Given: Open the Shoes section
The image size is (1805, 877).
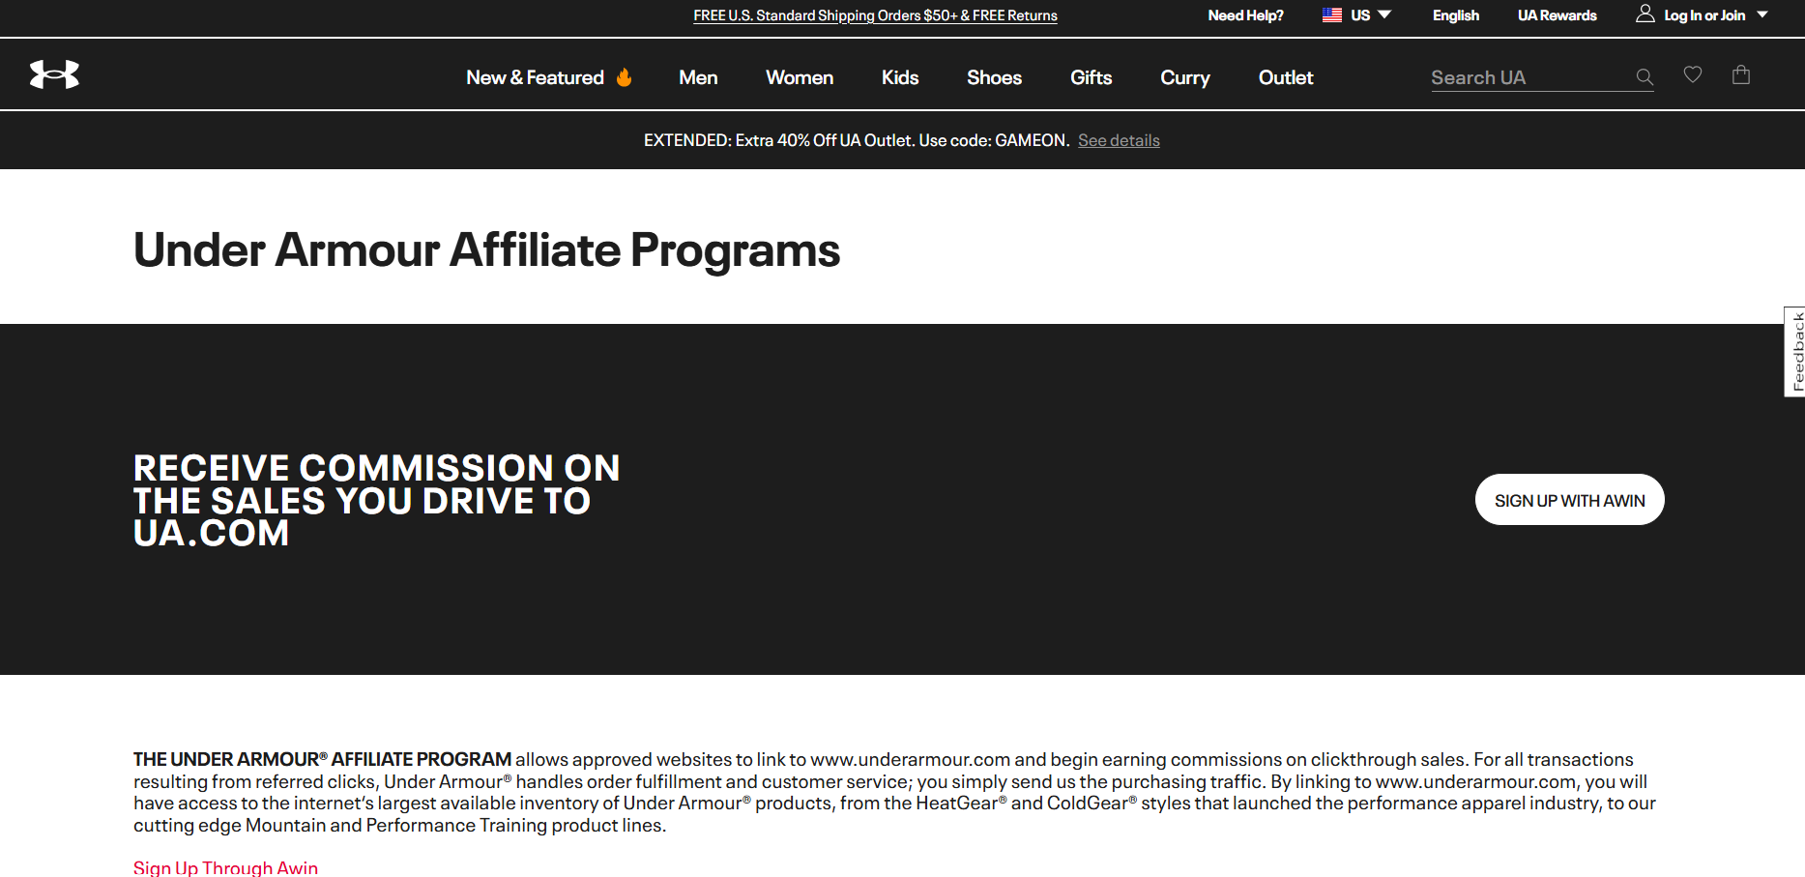Looking at the screenshot, I should click(994, 77).
